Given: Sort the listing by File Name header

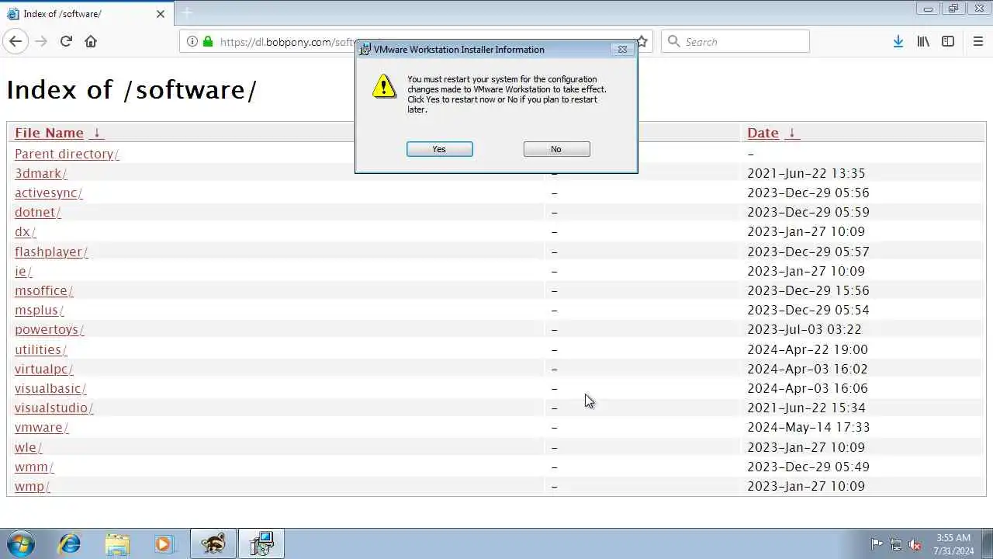Looking at the screenshot, I should pos(49,133).
